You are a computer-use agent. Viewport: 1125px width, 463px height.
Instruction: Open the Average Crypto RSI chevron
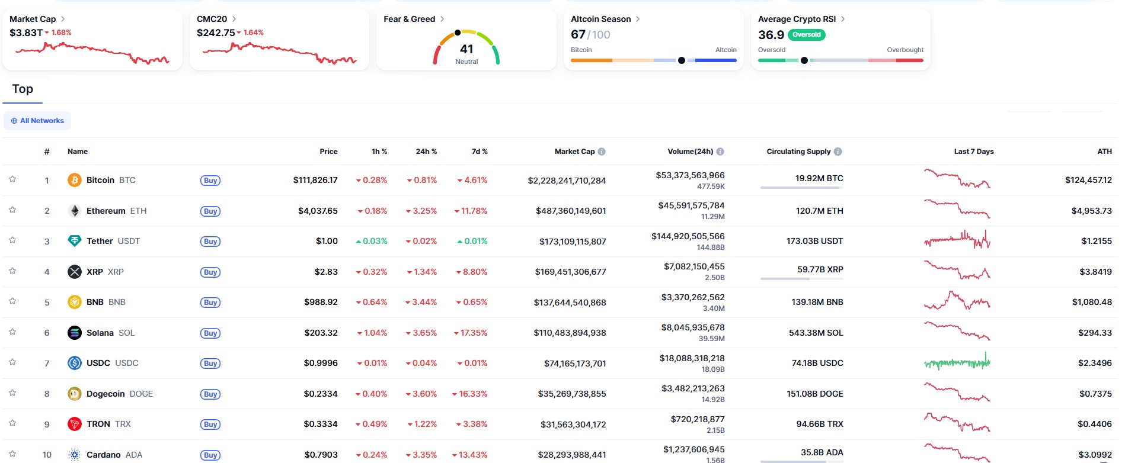coord(843,19)
